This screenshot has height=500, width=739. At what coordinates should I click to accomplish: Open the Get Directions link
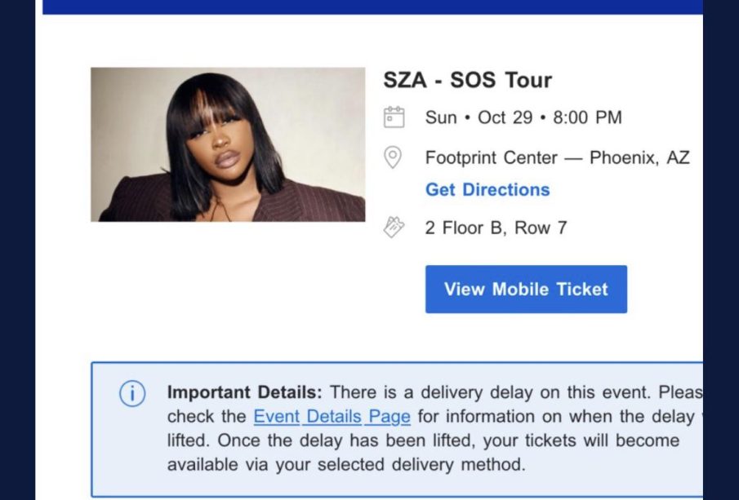[487, 190]
